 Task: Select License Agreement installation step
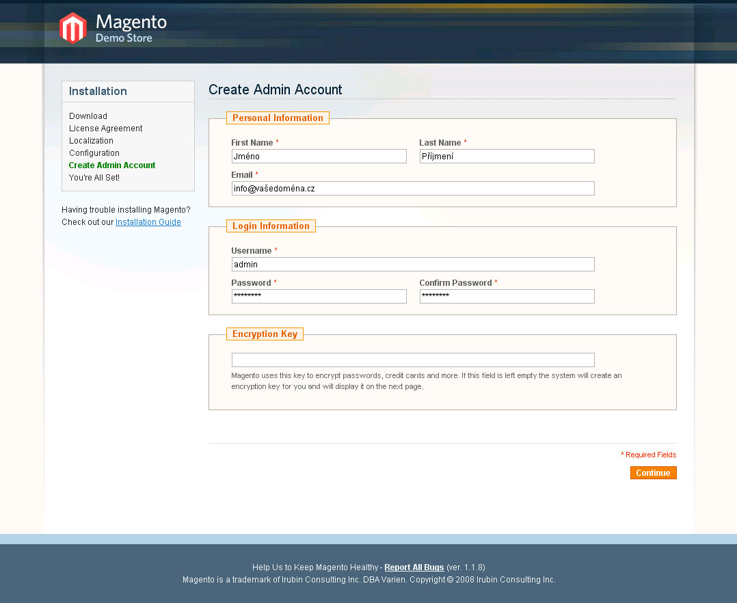pos(105,129)
